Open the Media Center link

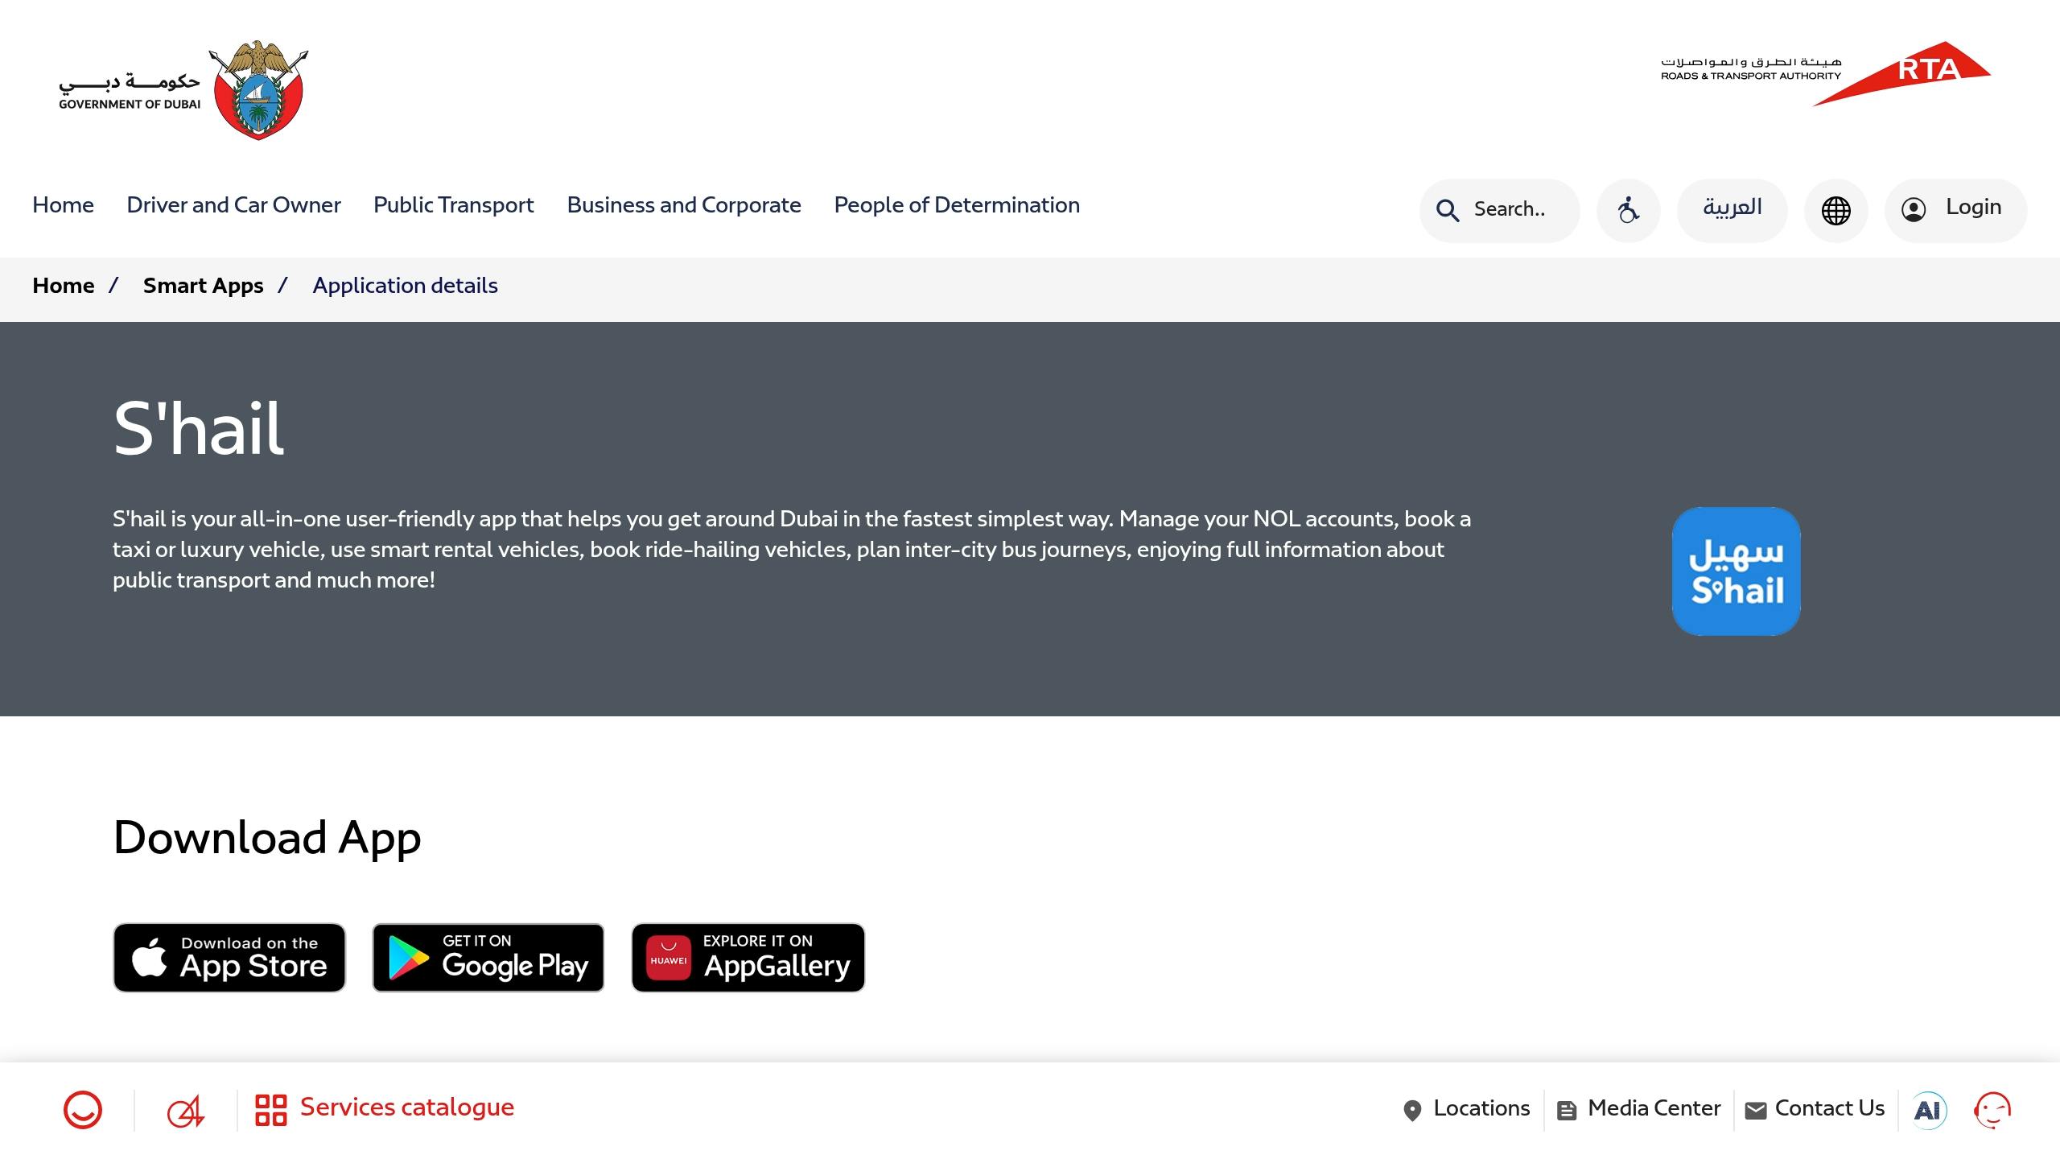[x=1654, y=1108]
